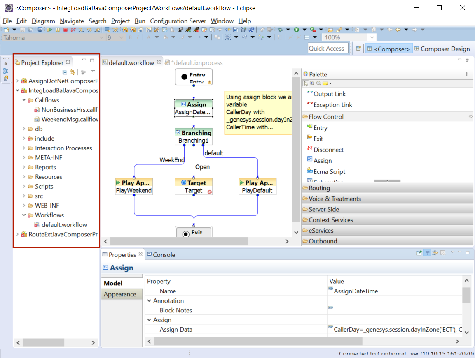Click the yellow Suspend pause icon
The height and width of the screenshot is (358, 475).
(57, 30)
